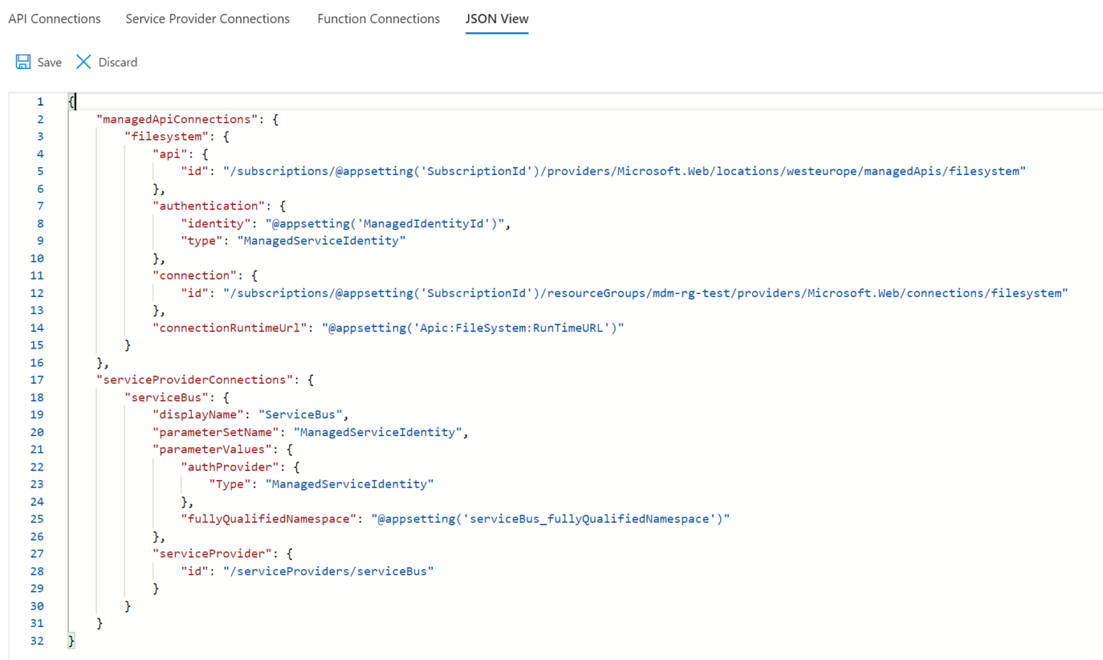Place cursor on the "displayName" key
Image resolution: width=1103 pixels, height=660 pixels.
point(197,415)
